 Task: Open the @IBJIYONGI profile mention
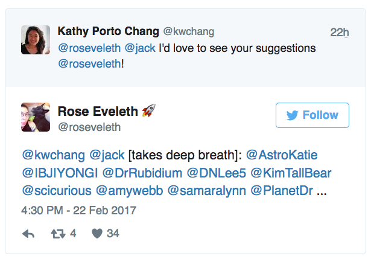[60, 173]
